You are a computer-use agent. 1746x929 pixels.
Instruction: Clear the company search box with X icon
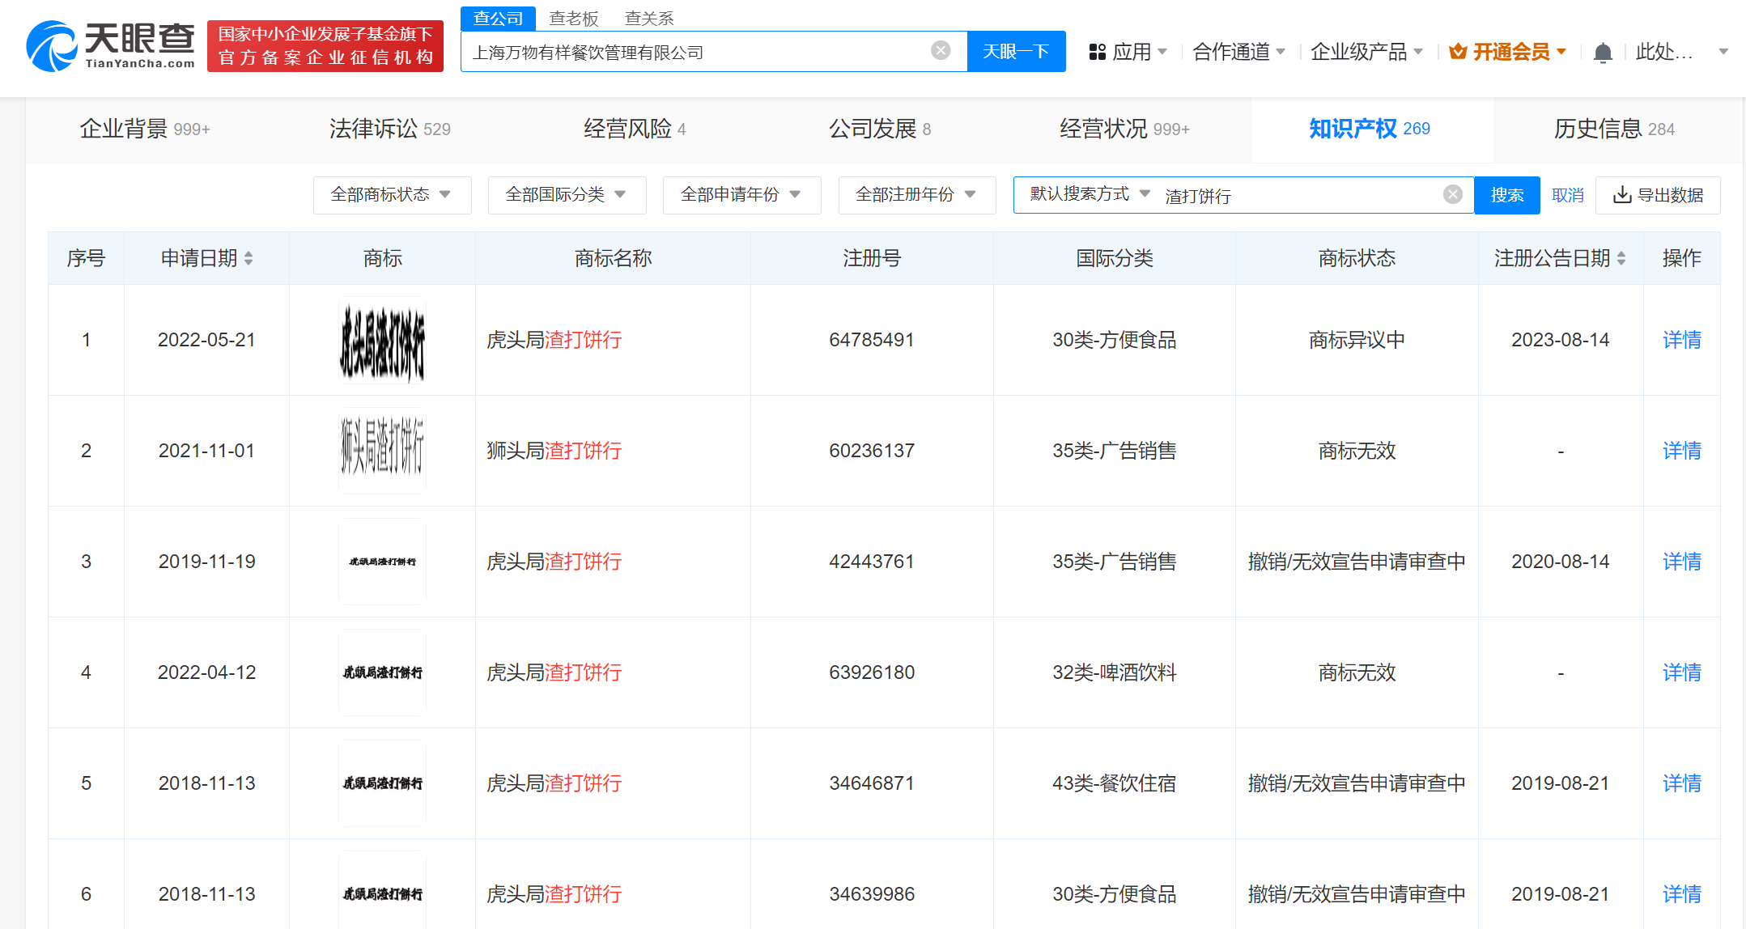(x=940, y=51)
